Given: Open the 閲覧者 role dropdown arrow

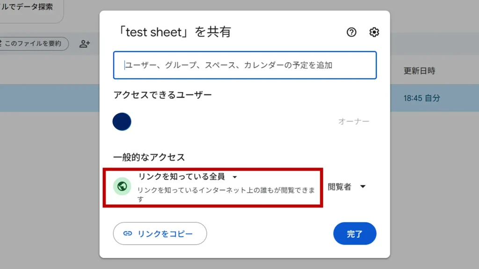Looking at the screenshot, I should (x=363, y=187).
